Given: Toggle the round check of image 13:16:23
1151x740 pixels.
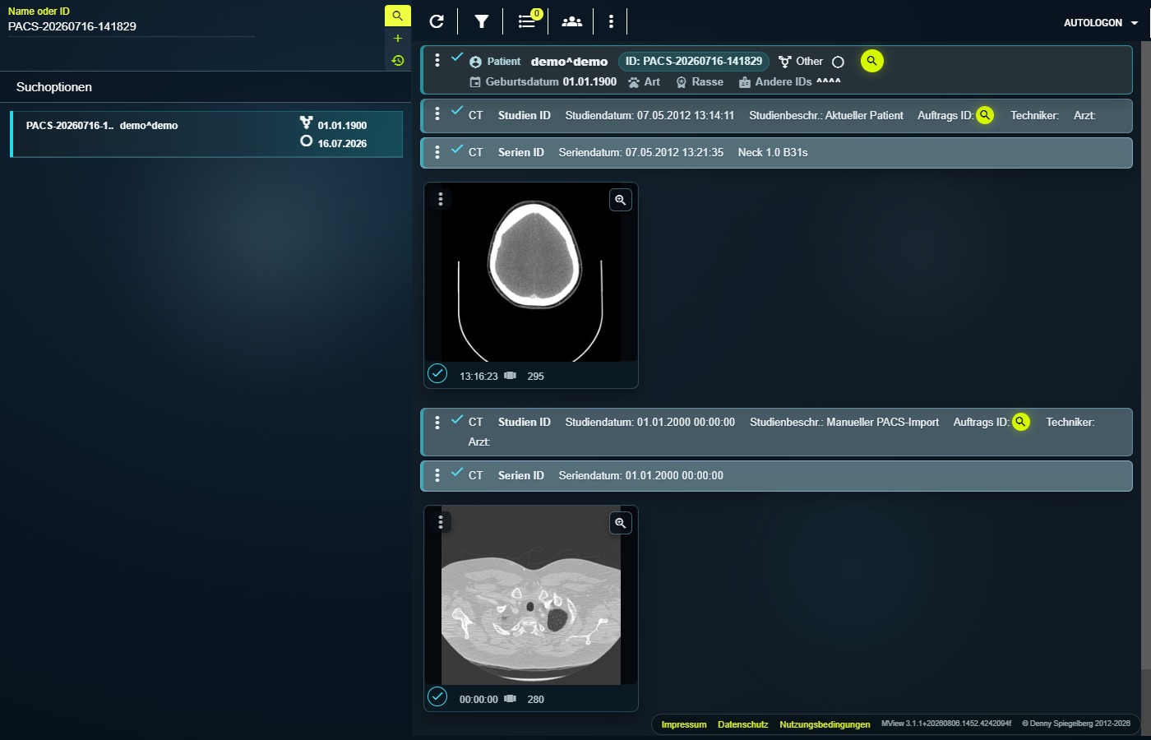Looking at the screenshot, I should point(437,374).
